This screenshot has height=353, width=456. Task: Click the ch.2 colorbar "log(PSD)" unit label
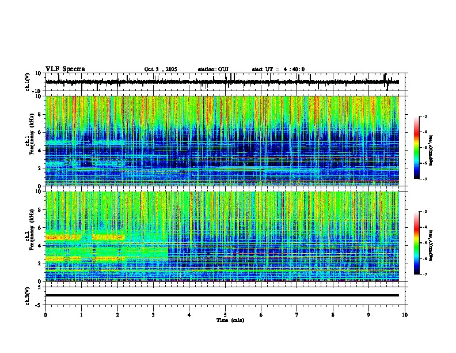[x=431, y=246]
